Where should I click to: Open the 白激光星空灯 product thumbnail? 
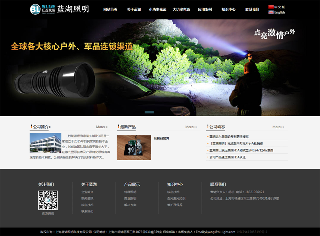pos(134,148)
